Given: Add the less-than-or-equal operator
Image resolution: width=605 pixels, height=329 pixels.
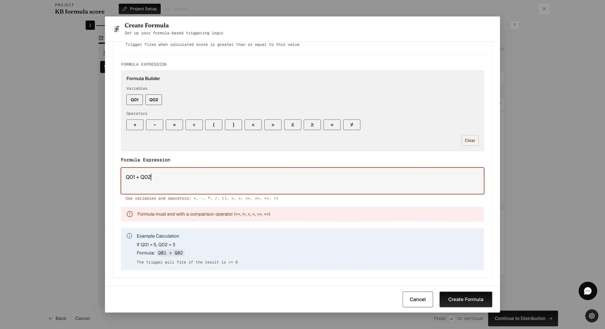Looking at the screenshot, I should click(293, 125).
